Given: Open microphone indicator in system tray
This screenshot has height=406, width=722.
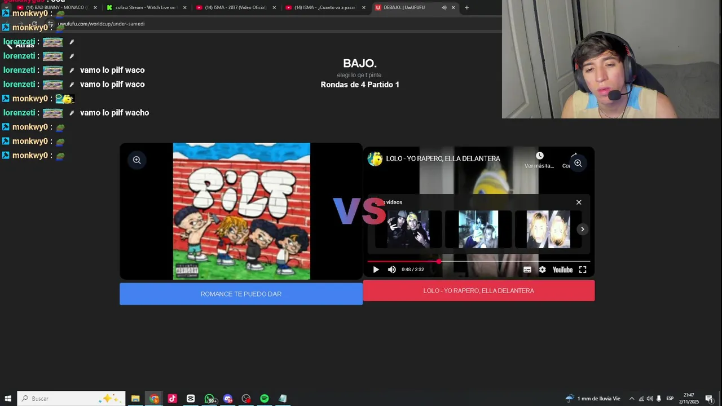Looking at the screenshot, I should [x=659, y=399].
